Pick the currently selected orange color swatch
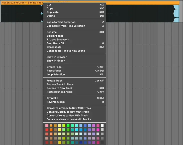Image resolution: width=183 pixels, height=145 pixels. pos(51,125)
